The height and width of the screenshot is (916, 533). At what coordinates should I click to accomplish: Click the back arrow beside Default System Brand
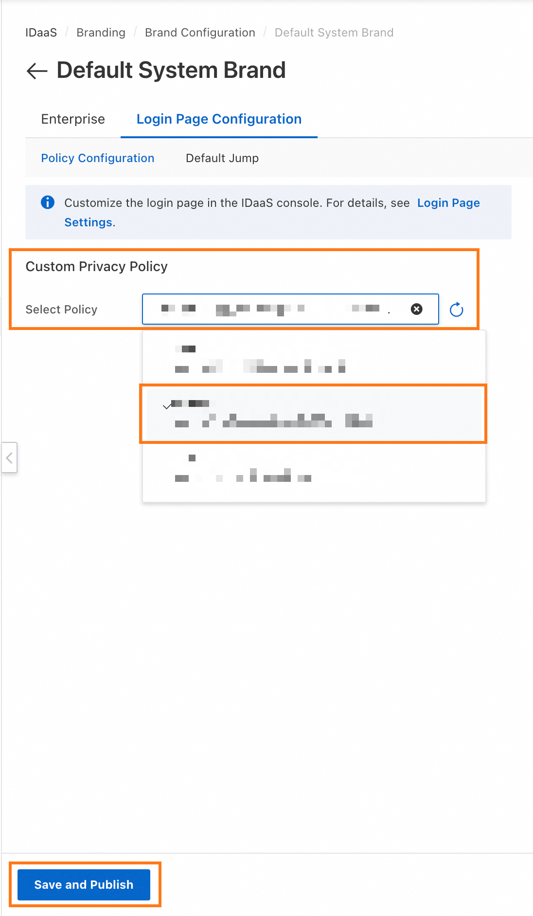point(37,71)
